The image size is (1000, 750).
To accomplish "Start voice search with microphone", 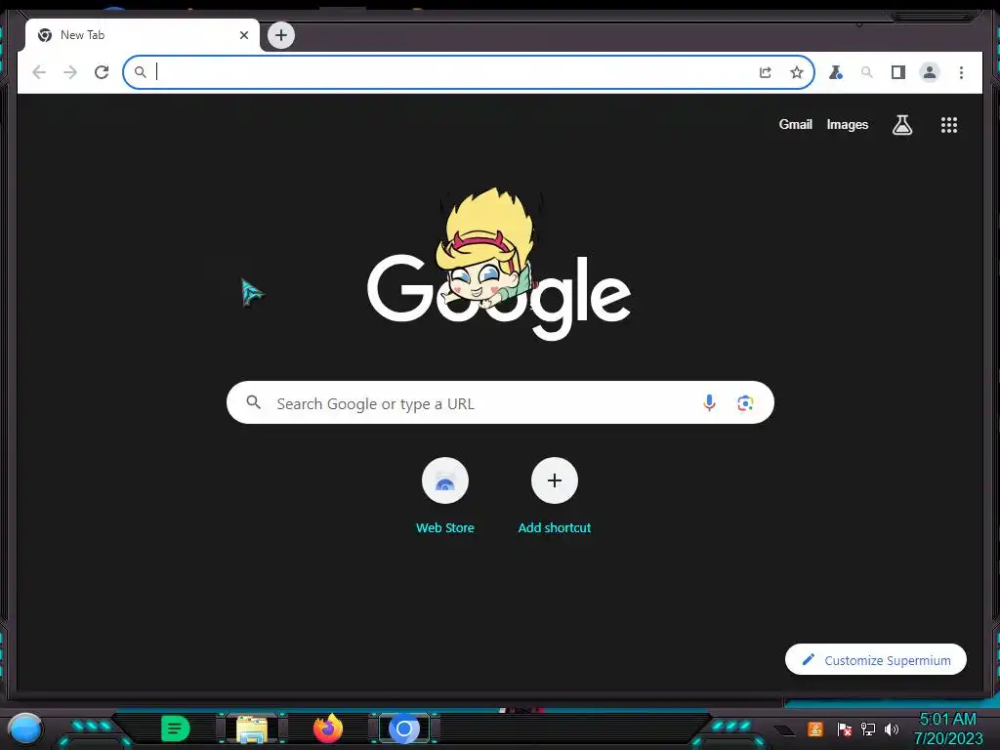I will pyautogui.click(x=709, y=402).
